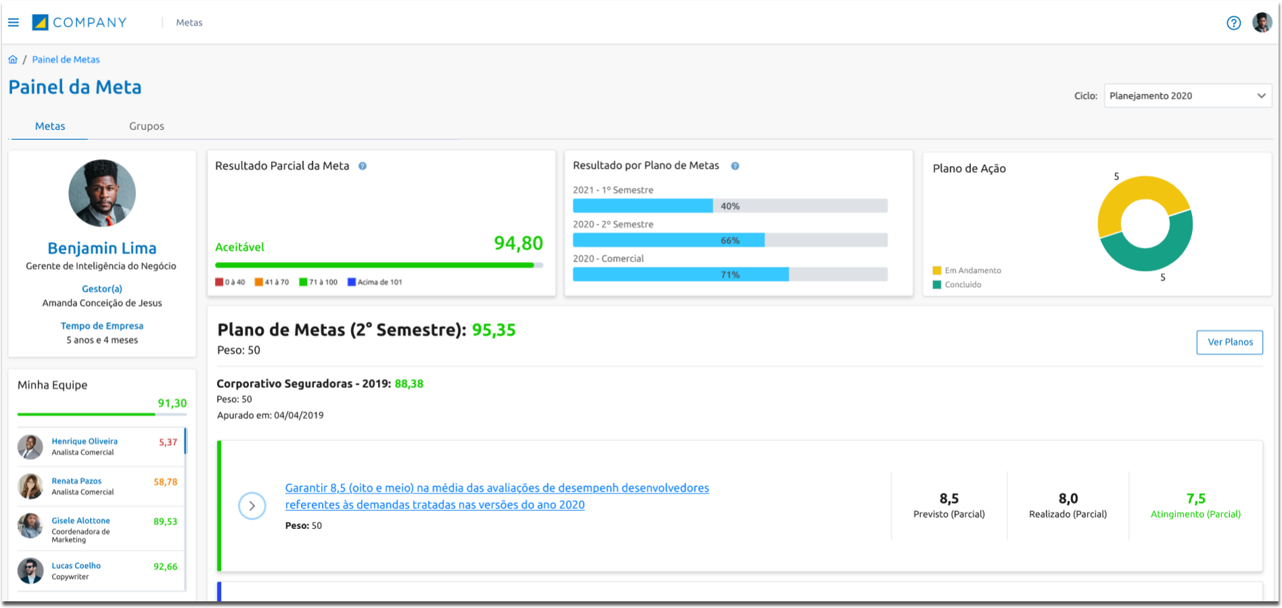The height and width of the screenshot is (608, 1282).
Task: Click the Em Andamento yellow legend swatch
Action: [x=937, y=270]
